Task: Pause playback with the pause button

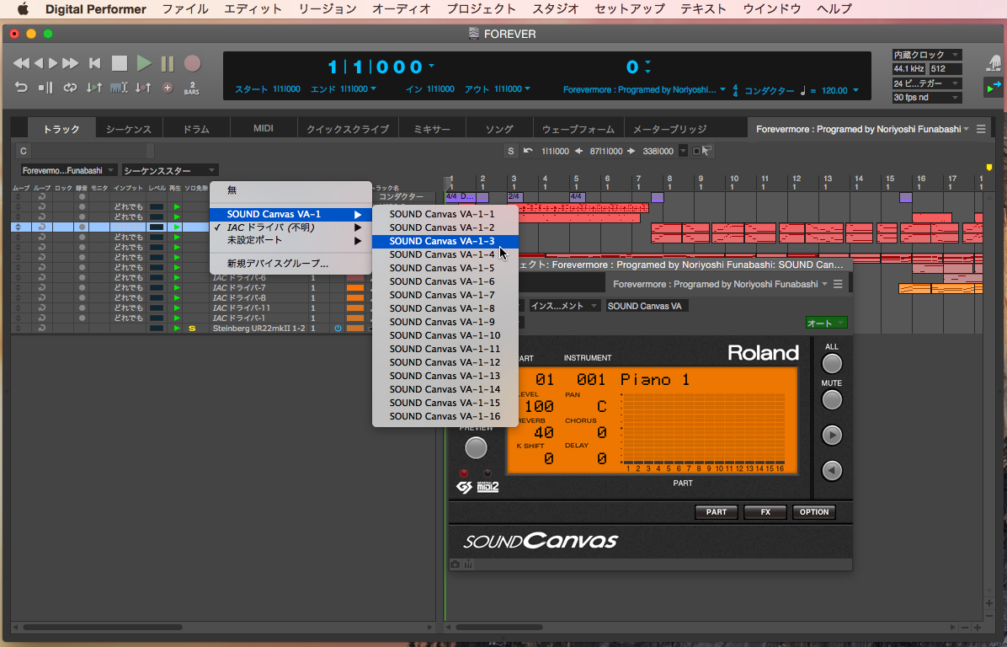Action: [168, 63]
